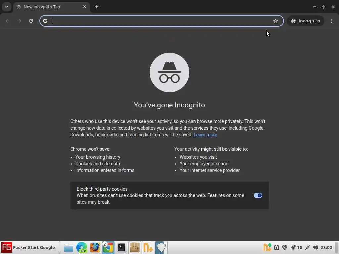This screenshot has width=339, height=254.
Task: Minimize the Chrome window
Action: (315, 7)
